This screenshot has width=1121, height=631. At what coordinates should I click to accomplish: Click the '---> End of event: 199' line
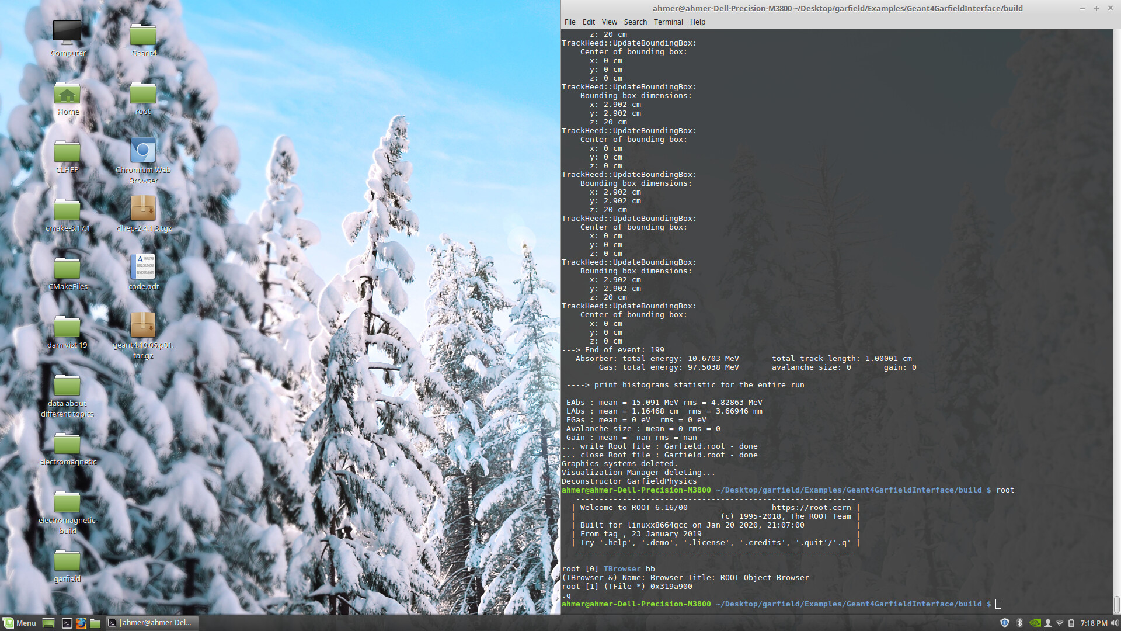(612, 349)
